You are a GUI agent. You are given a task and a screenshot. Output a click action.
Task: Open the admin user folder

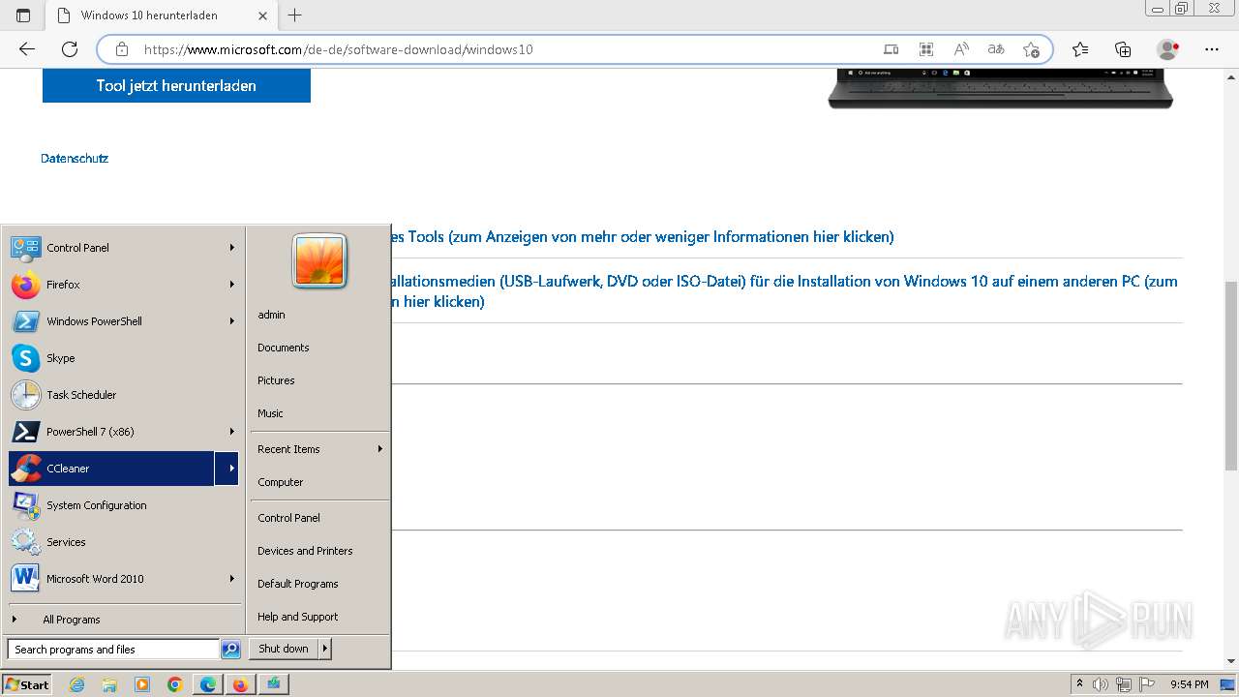[x=319, y=315]
